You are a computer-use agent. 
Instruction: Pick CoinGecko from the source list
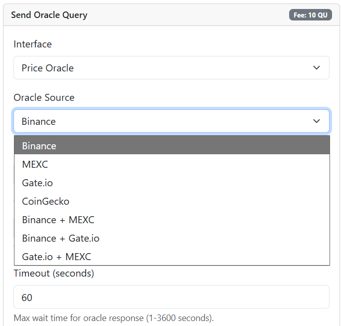point(45,201)
